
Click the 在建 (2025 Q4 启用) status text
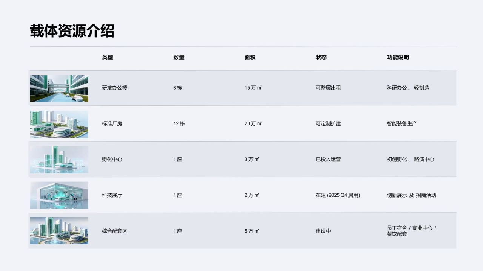pyautogui.click(x=338, y=195)
